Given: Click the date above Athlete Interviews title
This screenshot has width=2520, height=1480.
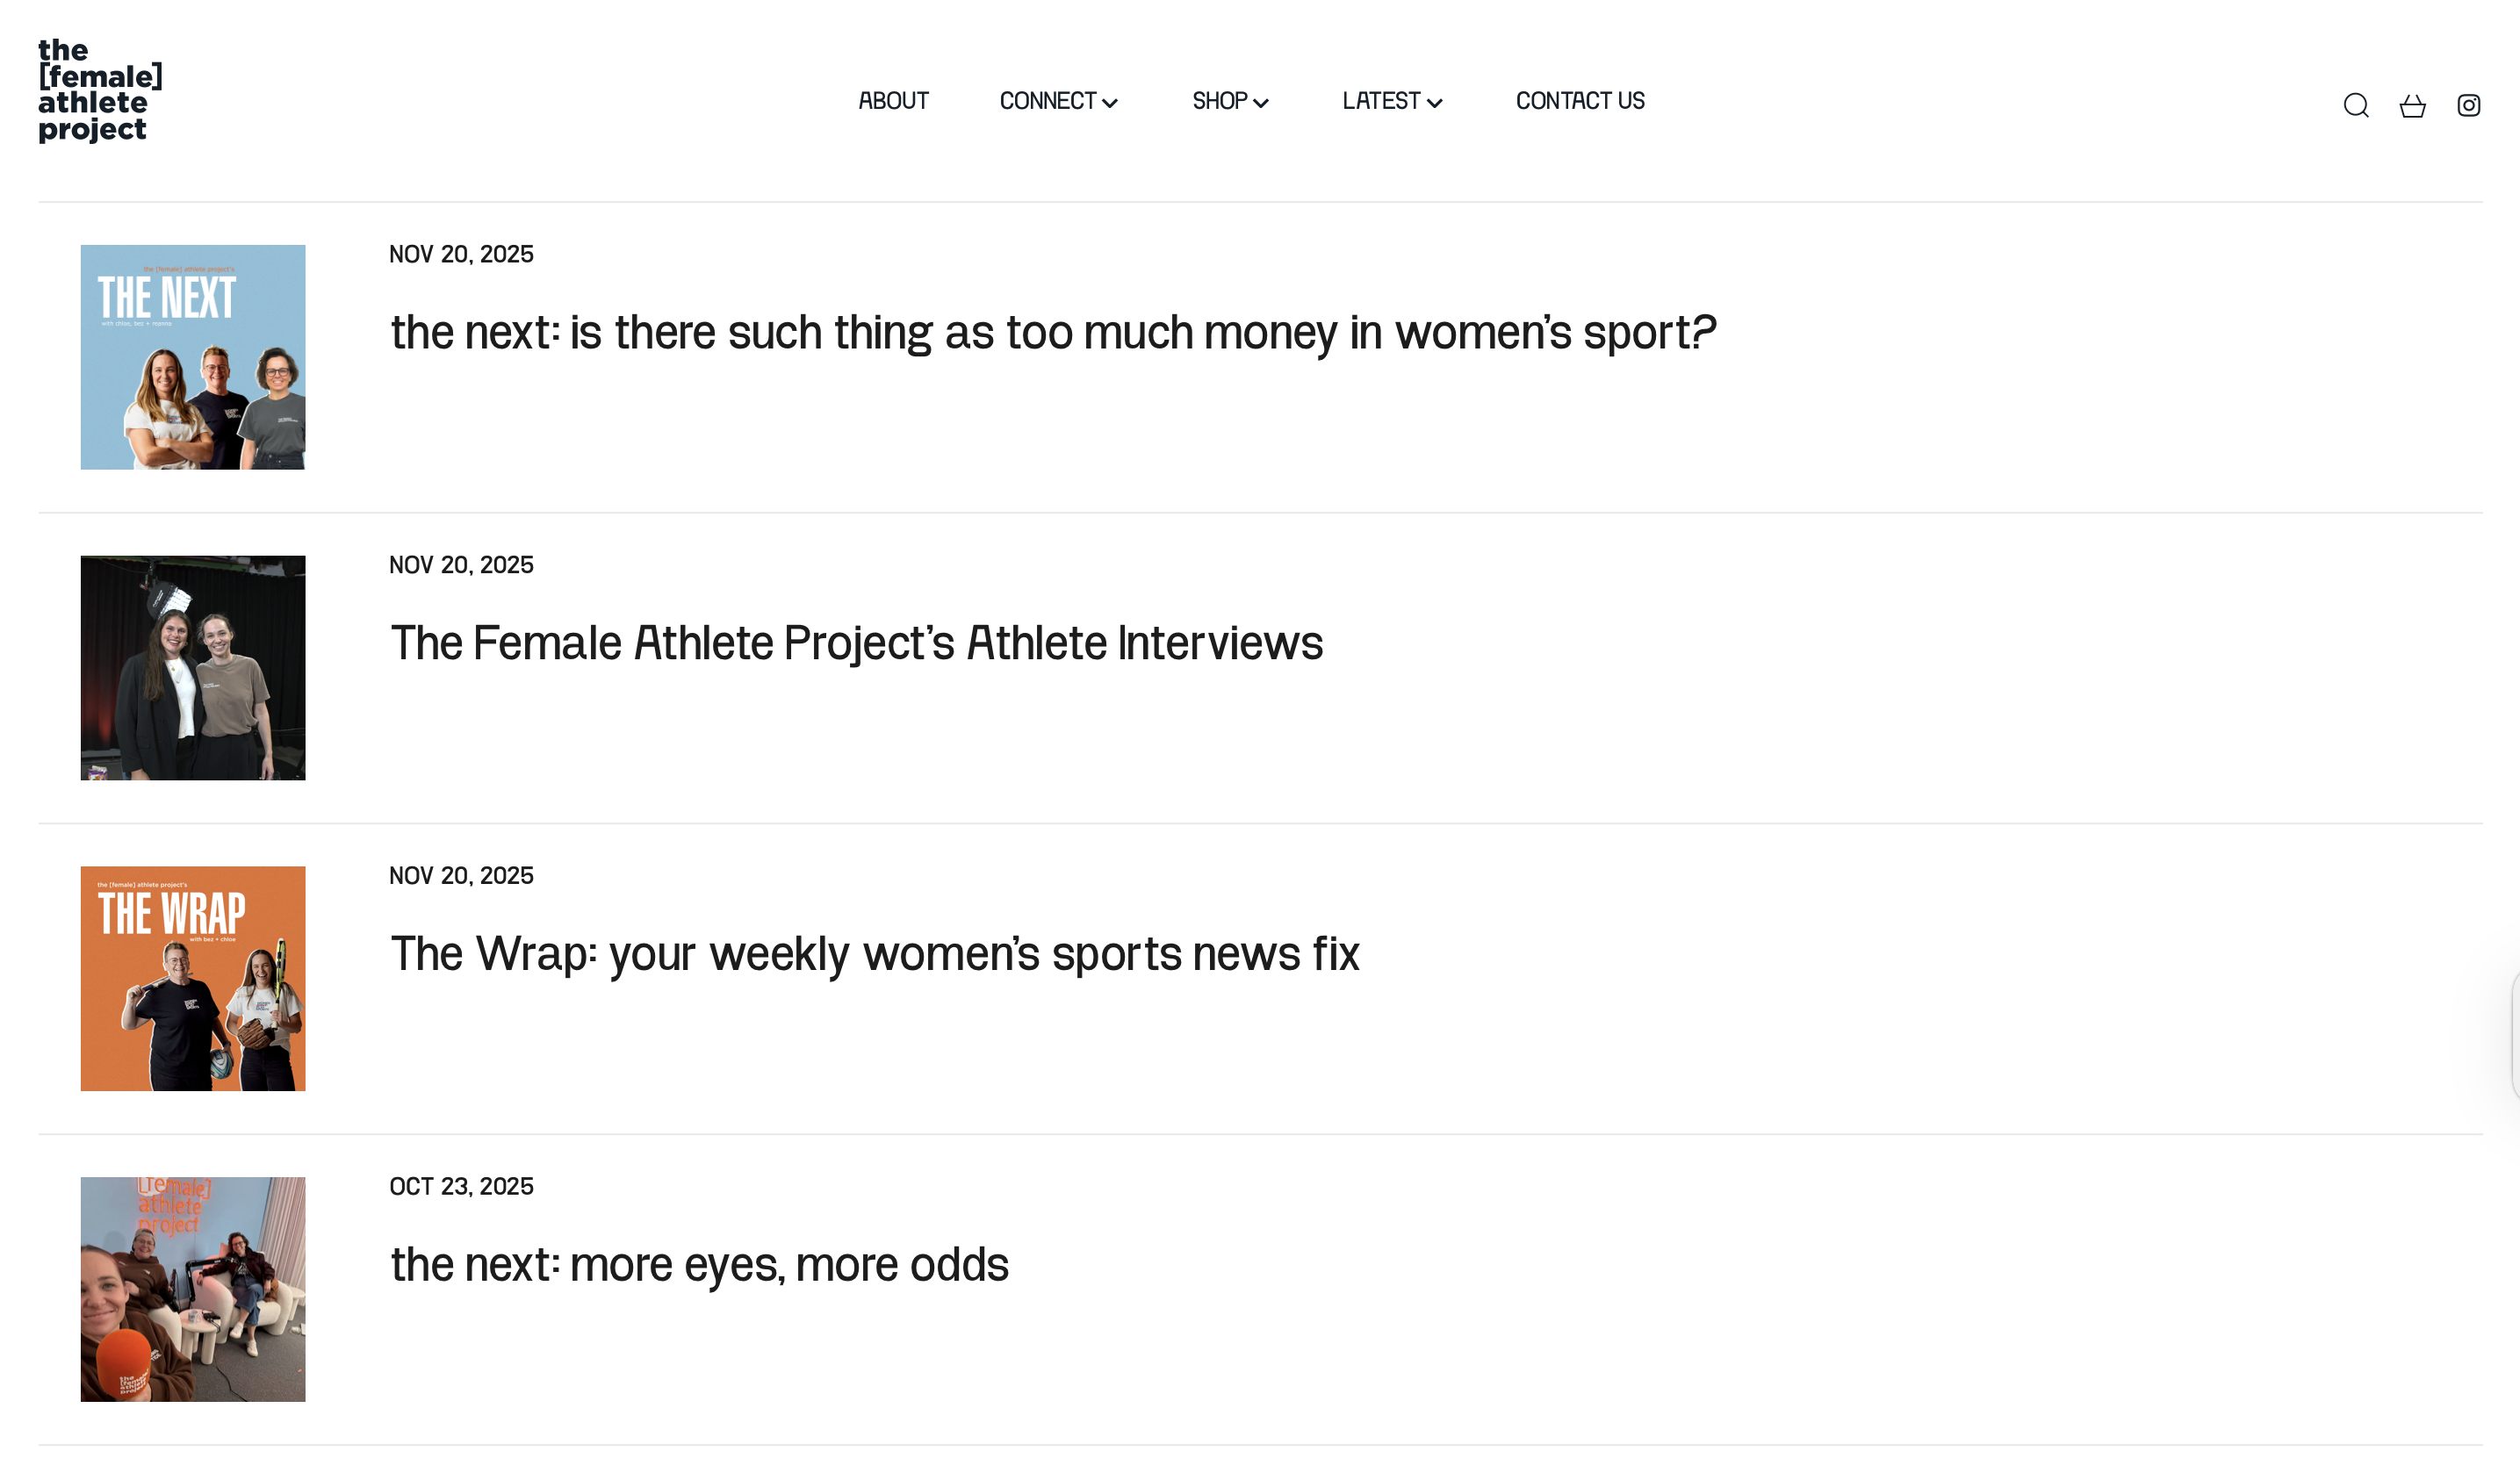Looking at the screenshot, I should (461, 565).
